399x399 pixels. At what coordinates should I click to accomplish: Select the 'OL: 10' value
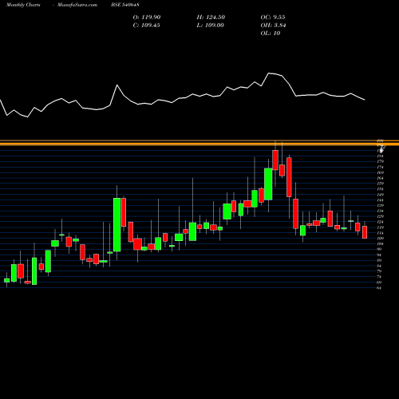271,34
